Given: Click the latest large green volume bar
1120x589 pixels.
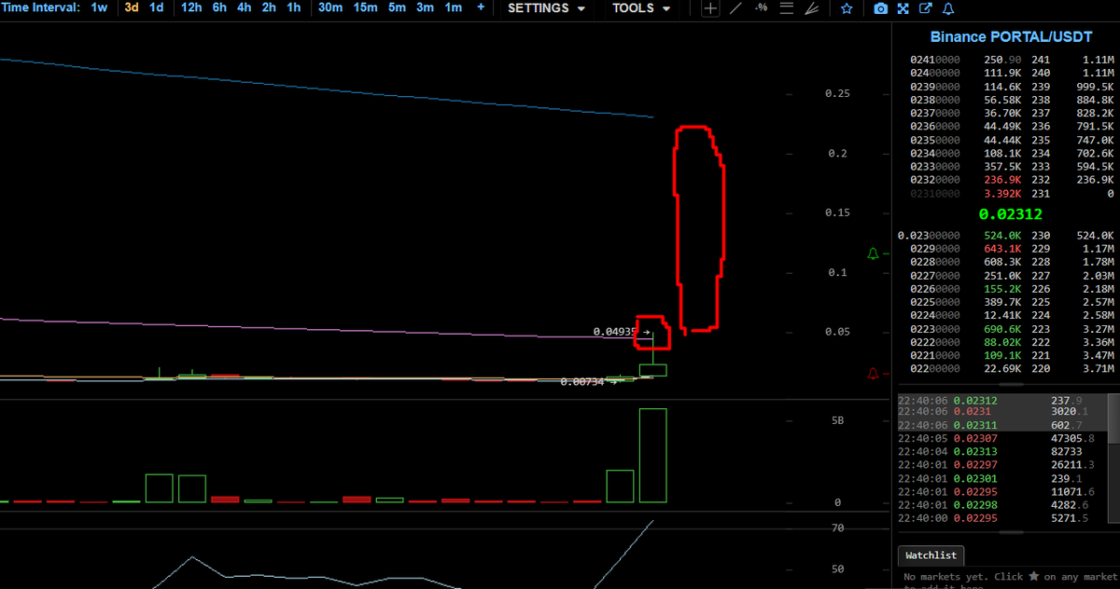Looking at the screenshot, I should (x=652, y=456).
